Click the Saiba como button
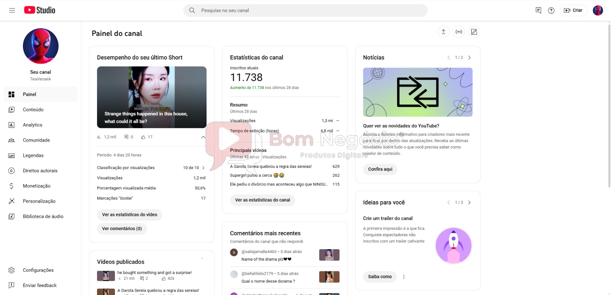Screen dimensions: 611x295 [x=380, y=277]
